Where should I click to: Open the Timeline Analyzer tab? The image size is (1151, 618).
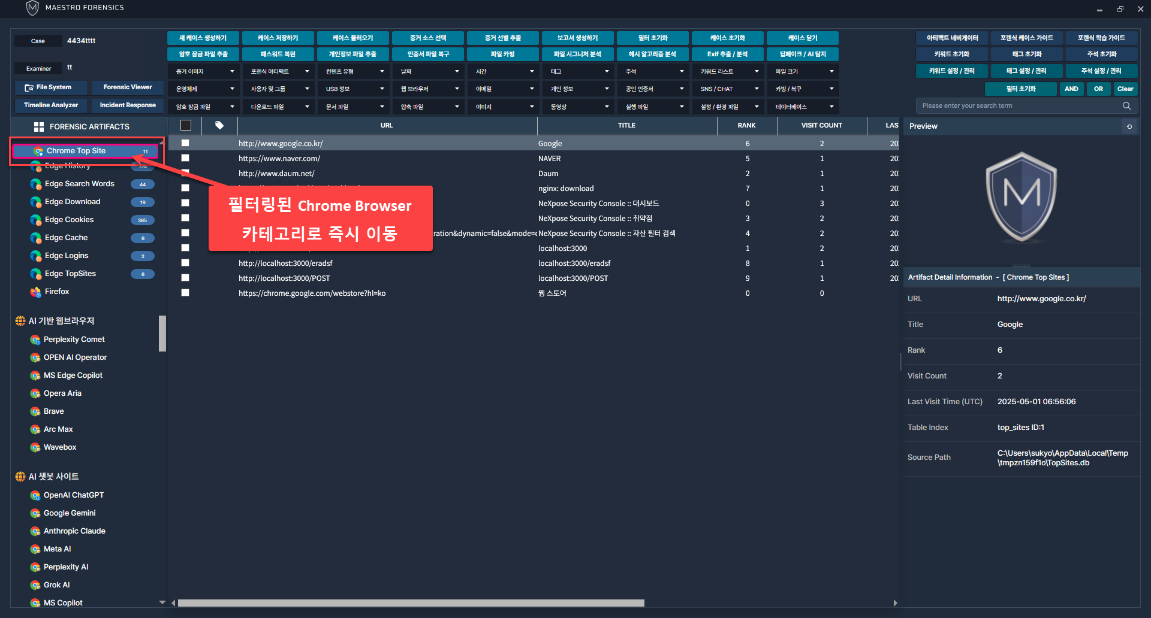(51, 105)
